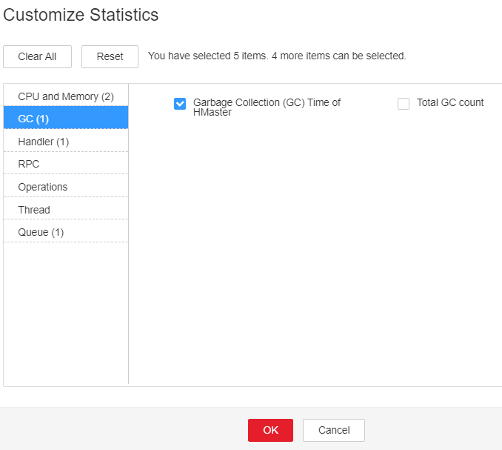Click the Customize Statistics dialog title
502x450 pixels.
[81, 15]
